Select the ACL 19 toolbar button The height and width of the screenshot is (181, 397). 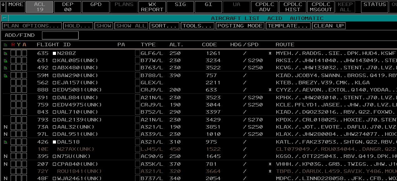point(39,7)
